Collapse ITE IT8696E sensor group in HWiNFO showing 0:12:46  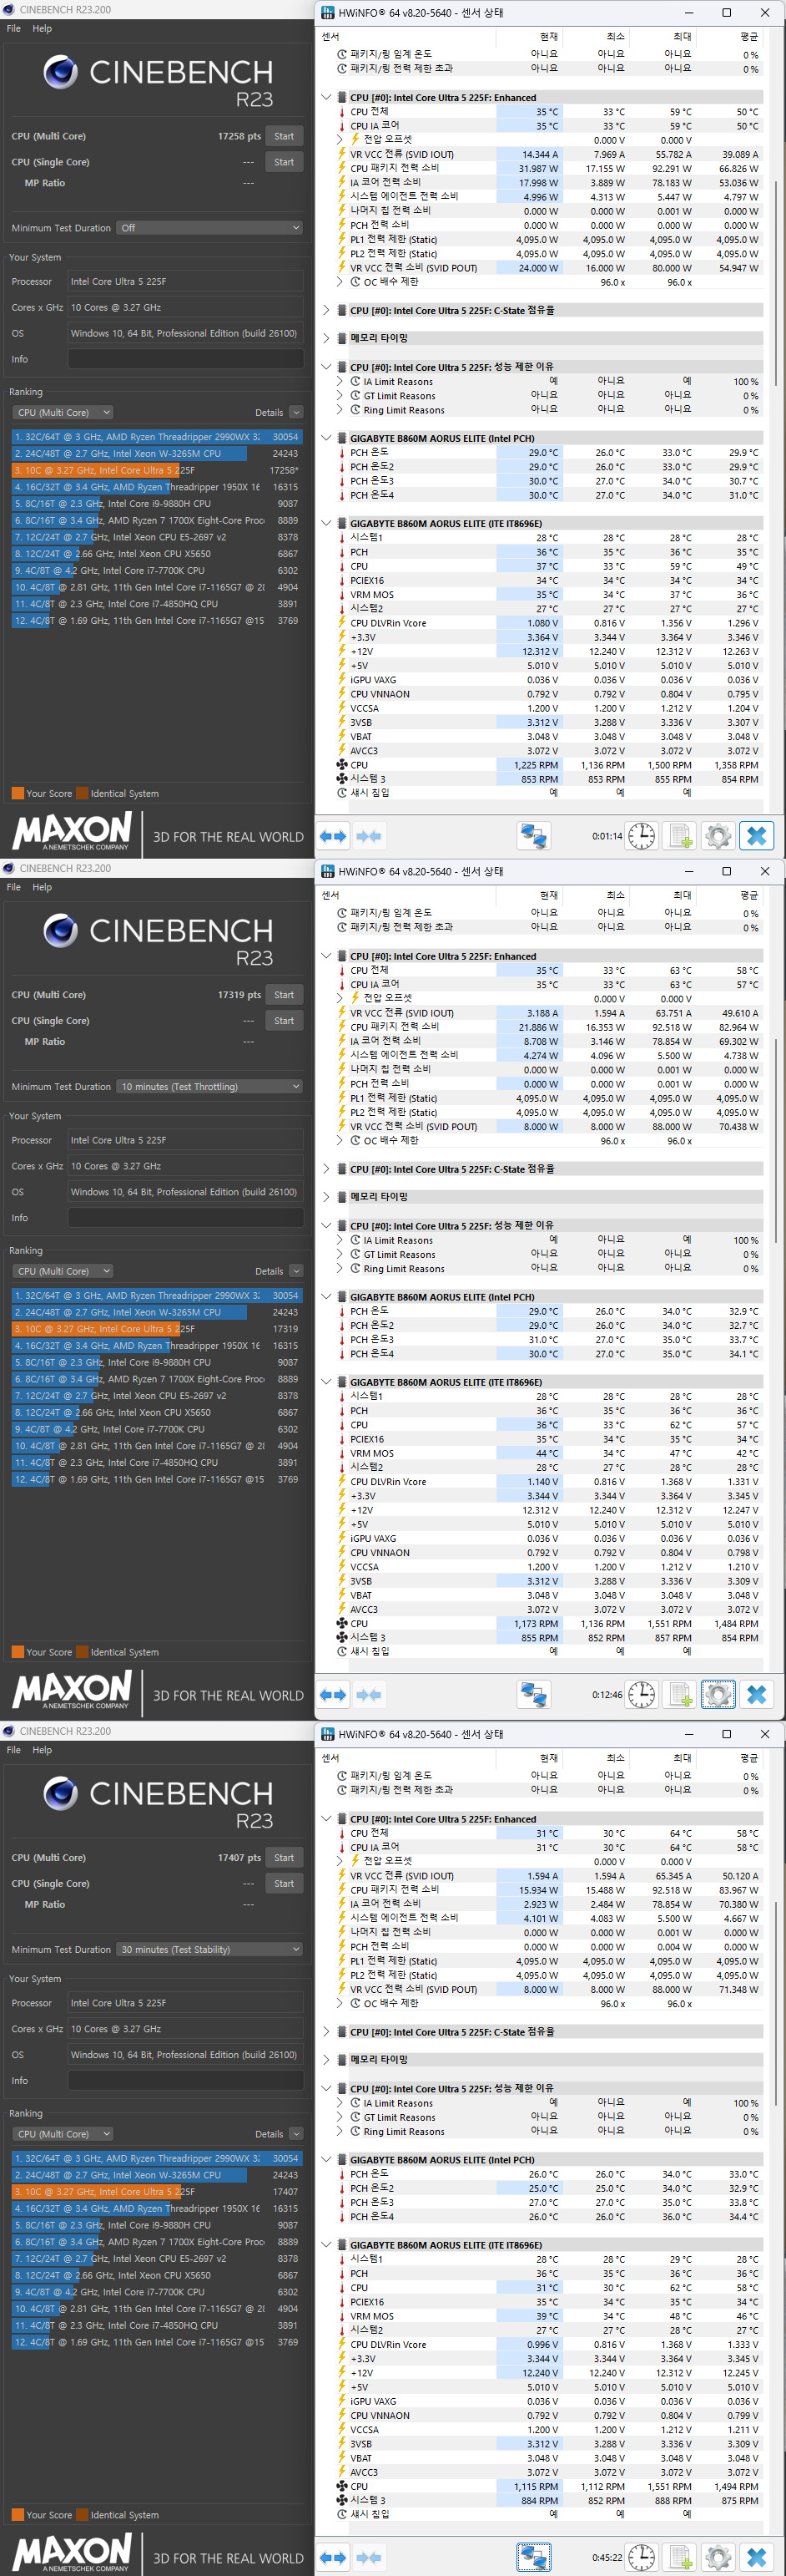pos(325,1382)
